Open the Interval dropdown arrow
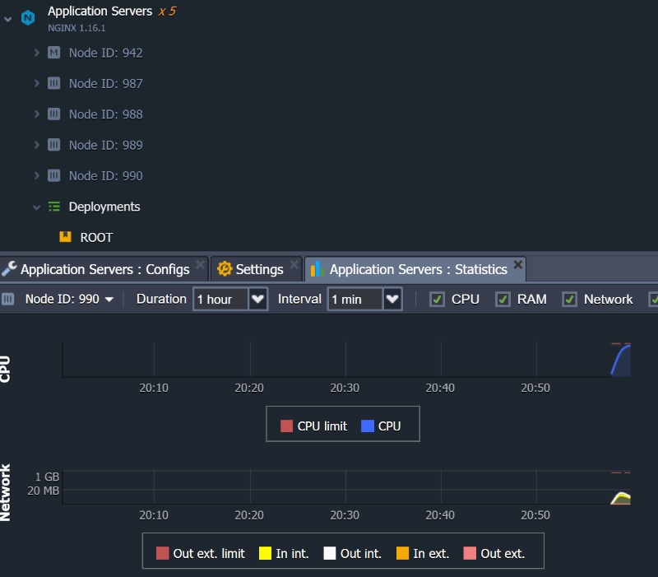 [x=392, y=299]
